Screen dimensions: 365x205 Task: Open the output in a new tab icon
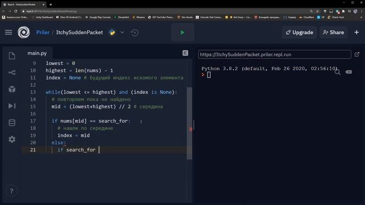coord(357,55)
